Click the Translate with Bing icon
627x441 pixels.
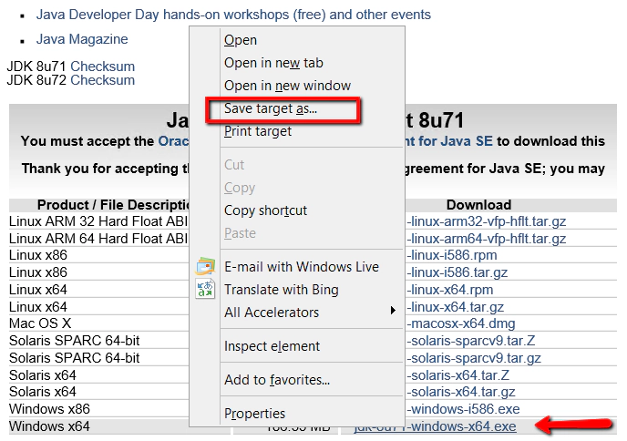coord(205,290)
